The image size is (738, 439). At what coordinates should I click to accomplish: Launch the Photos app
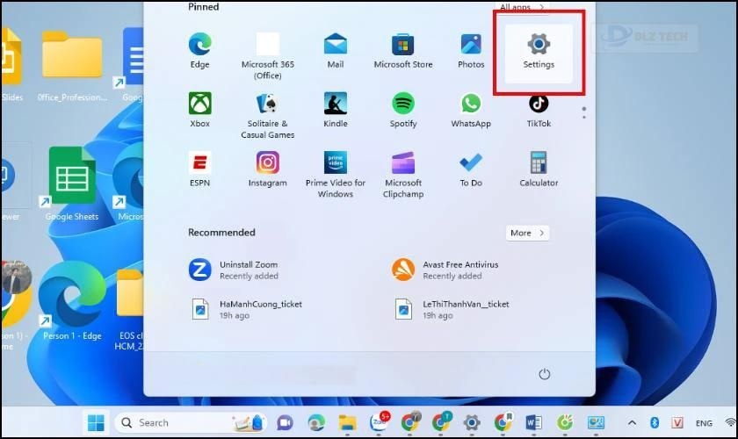[471, 51]
